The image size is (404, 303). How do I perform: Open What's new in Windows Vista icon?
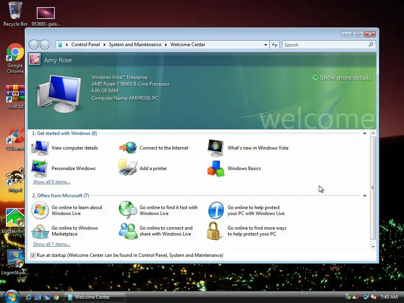click(x=216, y=148)
